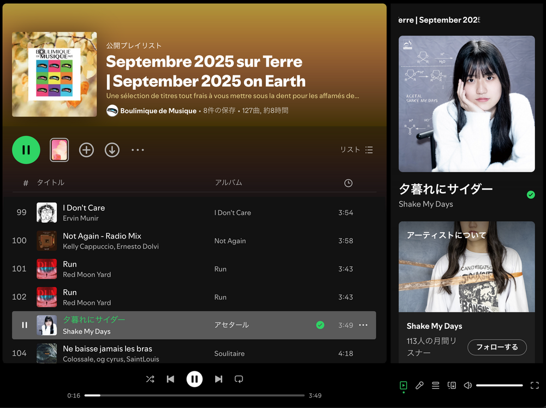Toggle repeat mode

239,379
